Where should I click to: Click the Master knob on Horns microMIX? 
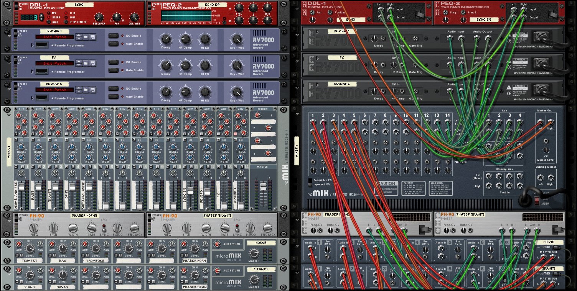(253, 253)
